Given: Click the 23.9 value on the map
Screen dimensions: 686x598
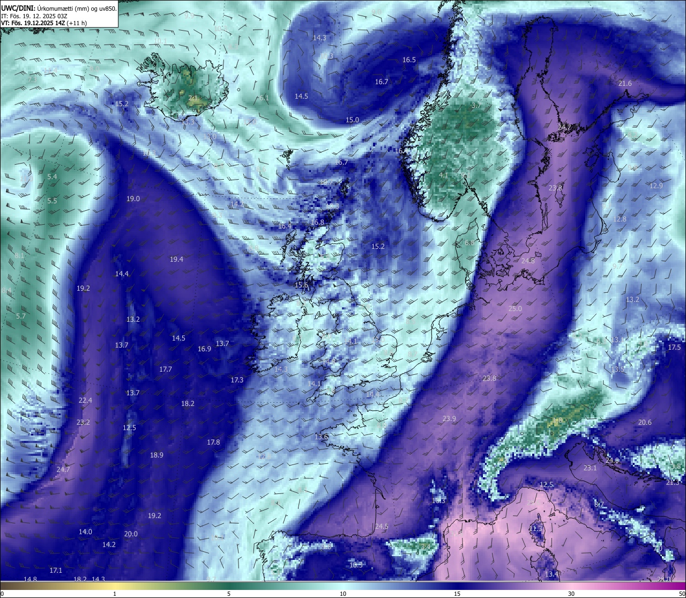Looking at the screenshot, I should point(449,419).
